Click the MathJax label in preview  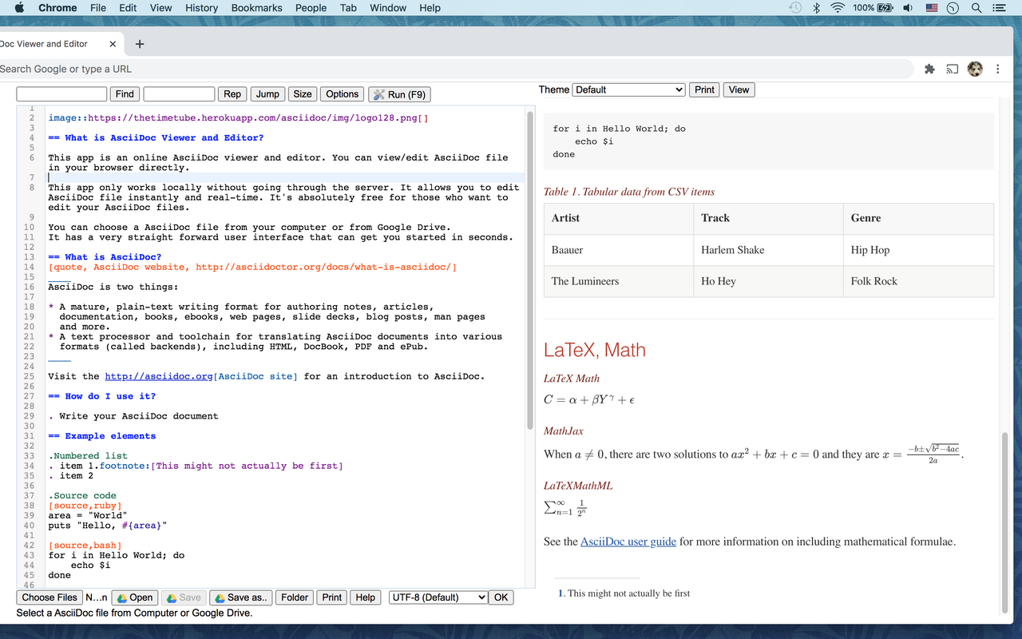(x=564, y=431)
